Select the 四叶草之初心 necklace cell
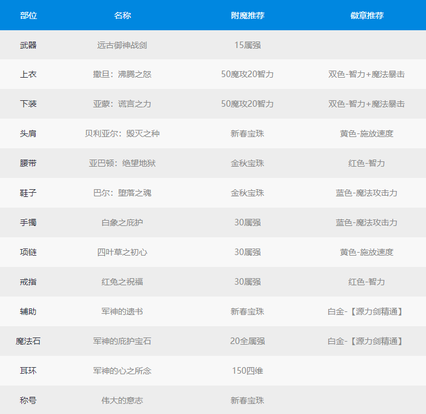This screenshot has height=414, width=426. point(122,253)
